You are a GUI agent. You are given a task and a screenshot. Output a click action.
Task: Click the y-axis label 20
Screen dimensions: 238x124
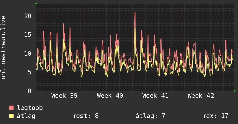pos(28,16)
